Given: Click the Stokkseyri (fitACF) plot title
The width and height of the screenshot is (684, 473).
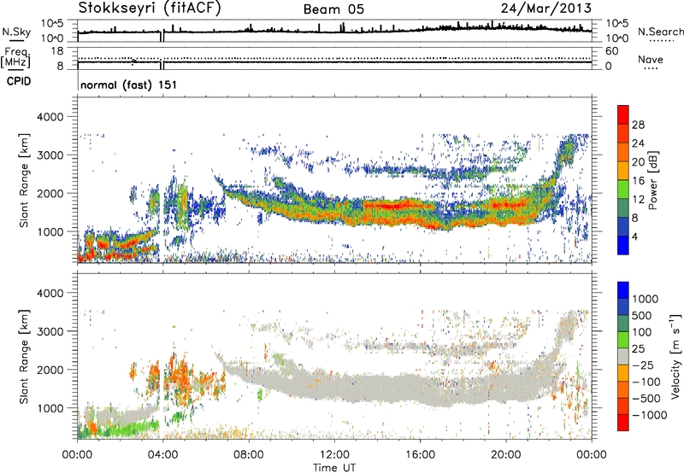Looking at the screenshot, I should point(150,9).
